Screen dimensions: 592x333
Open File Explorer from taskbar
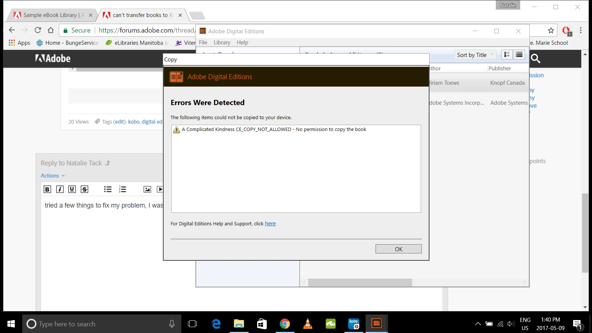click(239, 324)
